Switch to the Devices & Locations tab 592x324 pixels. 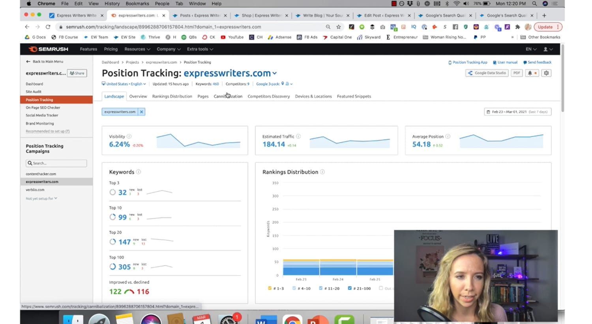[x=313, y=96]
